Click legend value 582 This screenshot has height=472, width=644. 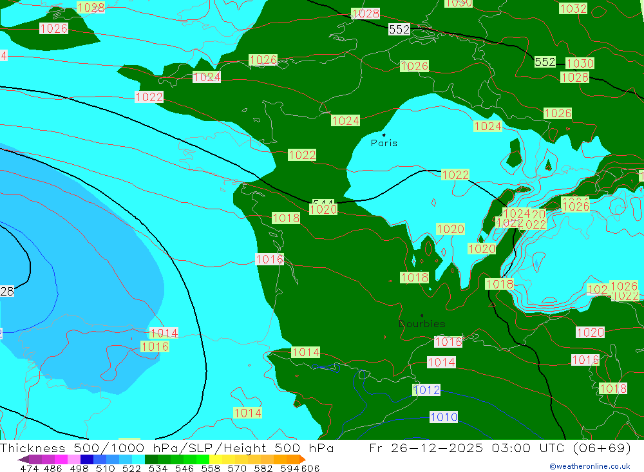(x=263, y=468)
